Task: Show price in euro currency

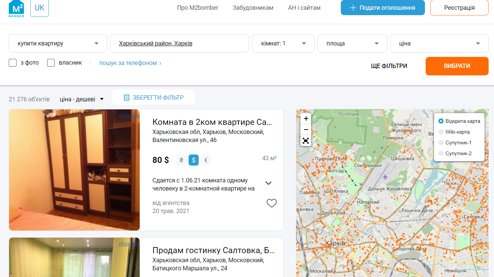Action: click(x=206, y=160)
